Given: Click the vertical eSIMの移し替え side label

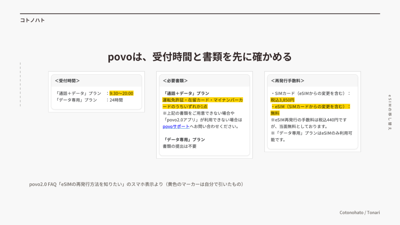Looking at the screenshot, I should (389, 112).
